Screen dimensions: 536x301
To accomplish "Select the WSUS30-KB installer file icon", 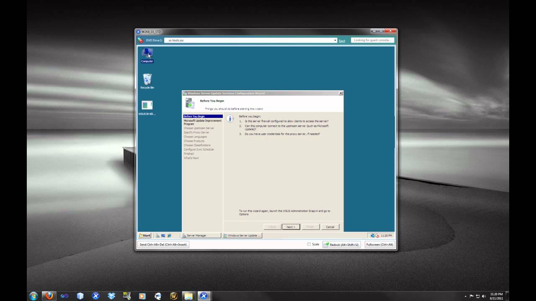I will coord(147,108).
